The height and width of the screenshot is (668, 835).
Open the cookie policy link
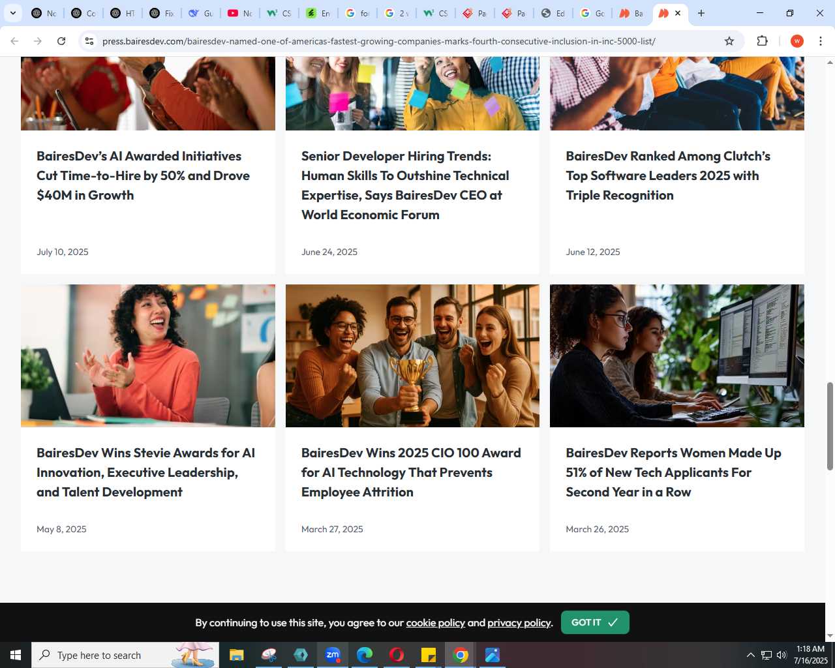point(436,623)
